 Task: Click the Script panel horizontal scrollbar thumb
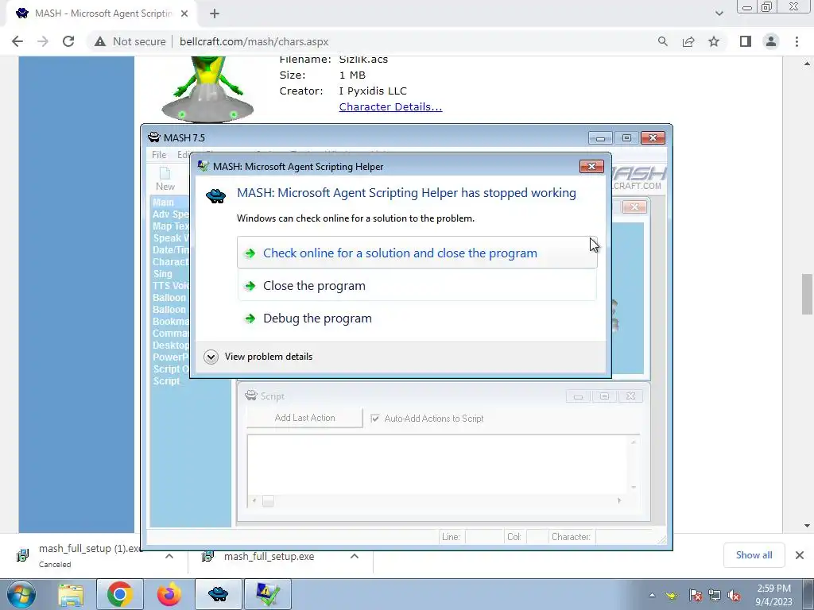268,501
